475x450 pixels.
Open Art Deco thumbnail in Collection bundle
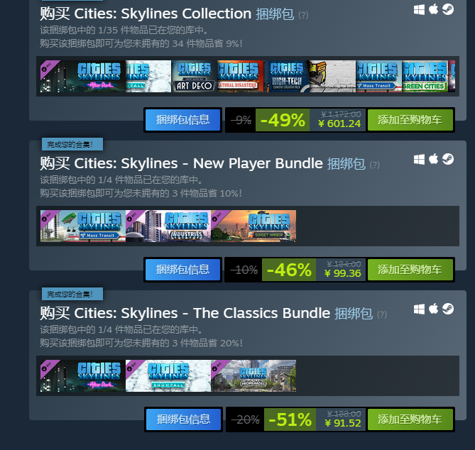coord(194,77)
